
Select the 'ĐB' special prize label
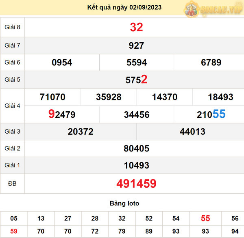pyautogui.click(x=12, y=184)
